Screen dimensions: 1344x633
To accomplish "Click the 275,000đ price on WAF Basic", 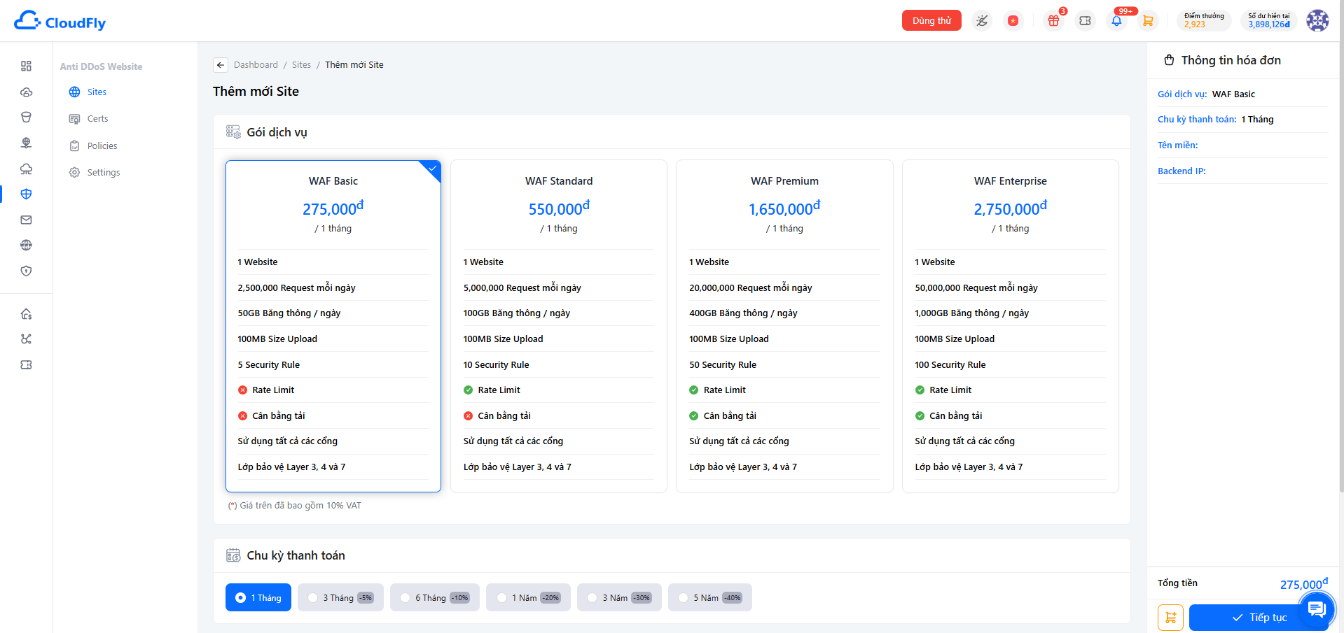I will tap(333, 208).
